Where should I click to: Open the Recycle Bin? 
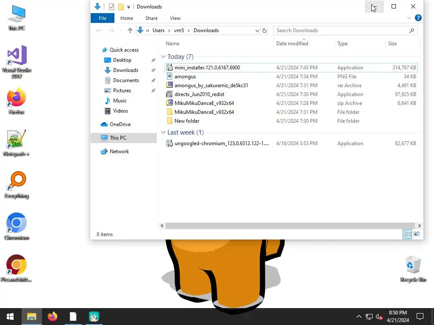tap(413, 269)
